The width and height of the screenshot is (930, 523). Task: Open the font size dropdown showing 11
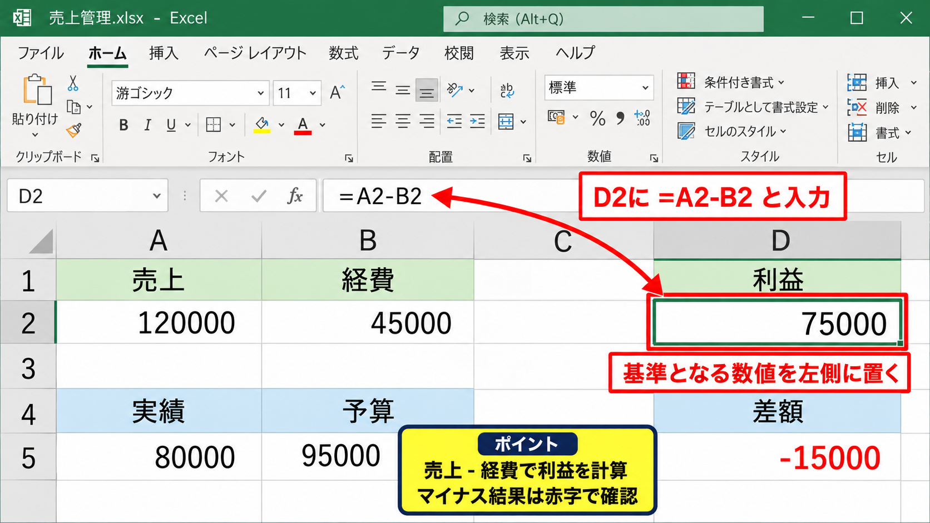coord(313,93)
